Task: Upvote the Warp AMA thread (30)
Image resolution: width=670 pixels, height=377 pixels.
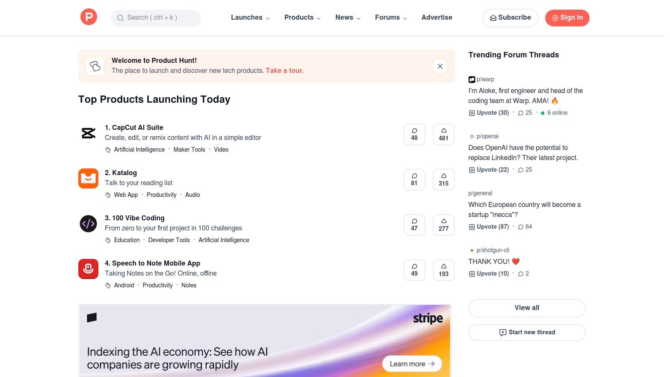Action: [x=489, y=113]
